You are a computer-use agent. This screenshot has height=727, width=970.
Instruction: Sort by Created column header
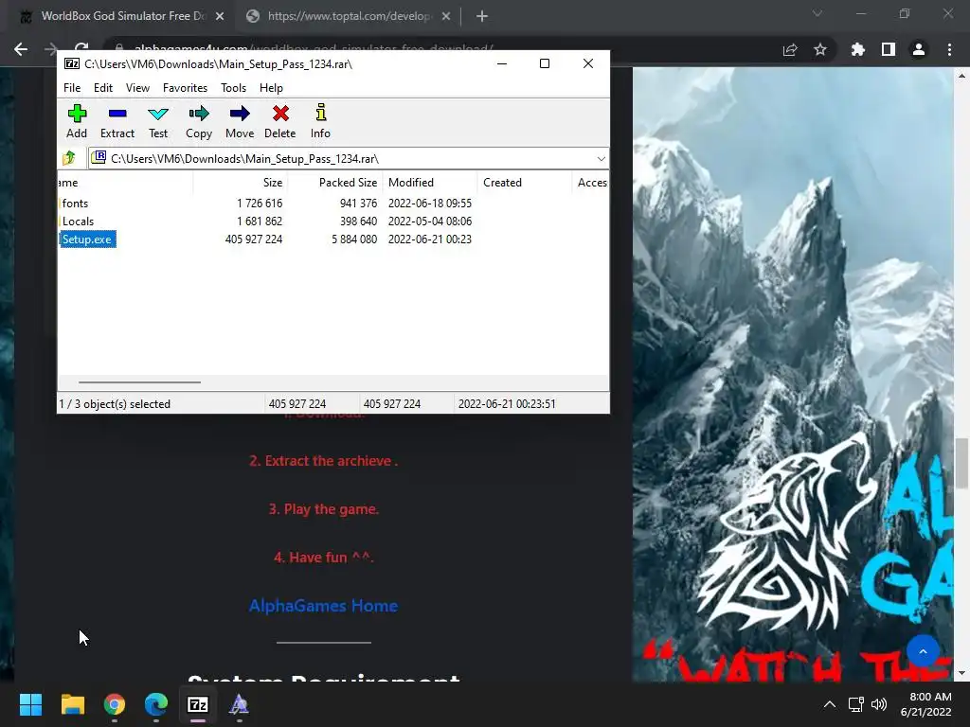[x=524, y=183]
